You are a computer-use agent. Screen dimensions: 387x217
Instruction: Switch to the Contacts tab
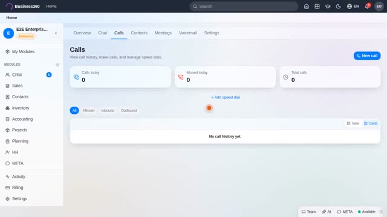point(139,33)
